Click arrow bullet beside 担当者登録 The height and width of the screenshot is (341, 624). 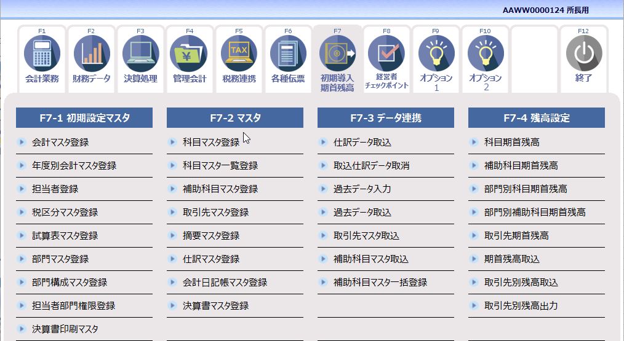click(x=22, y=189)
